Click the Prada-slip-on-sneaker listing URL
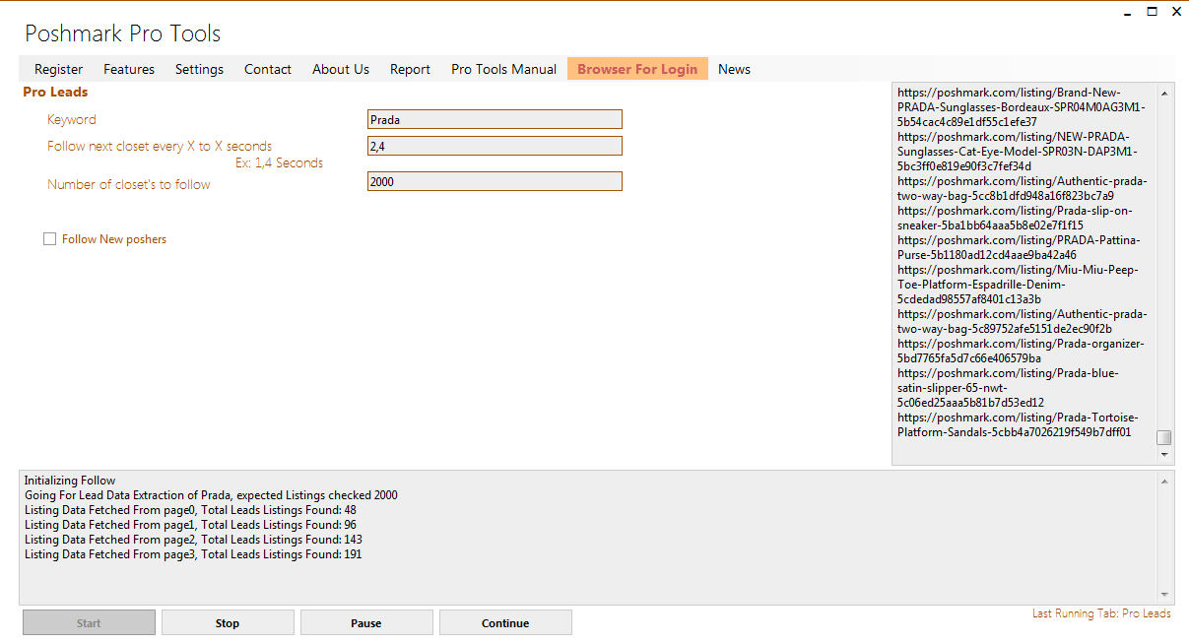This screenshot has width=1189, height=643. click(1015, 218)
